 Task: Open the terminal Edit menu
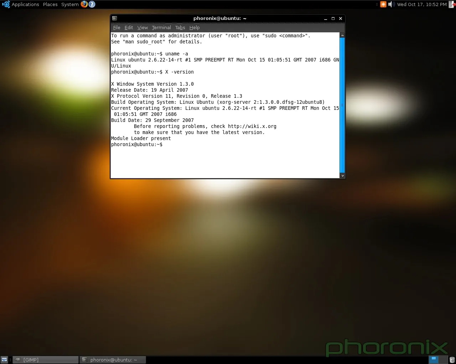129,27
